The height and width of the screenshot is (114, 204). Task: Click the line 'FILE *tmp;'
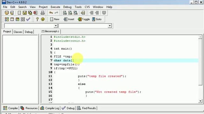tap(63, 56)
